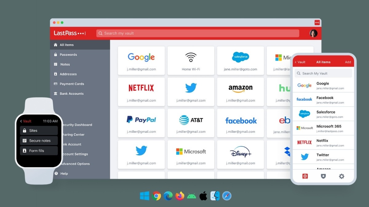Select All items in the sidebar

point(80,45)
